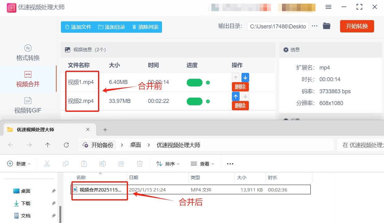The image size is (384, 223).
Task: Click the output directory path field
Action: [x=277, y=26]
